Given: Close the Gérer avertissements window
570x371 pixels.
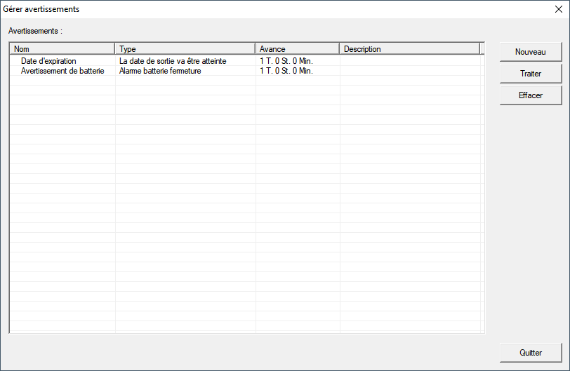Looking at the screenshot, I should coord(559,9).
